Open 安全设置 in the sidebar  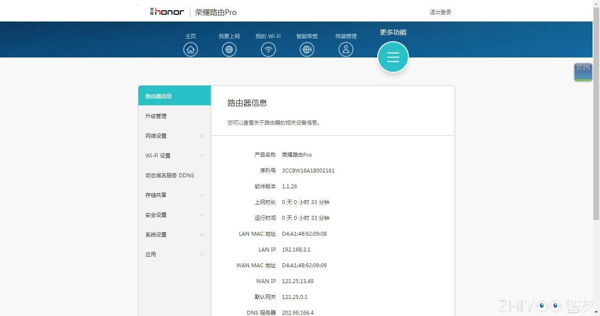point(174,215)
